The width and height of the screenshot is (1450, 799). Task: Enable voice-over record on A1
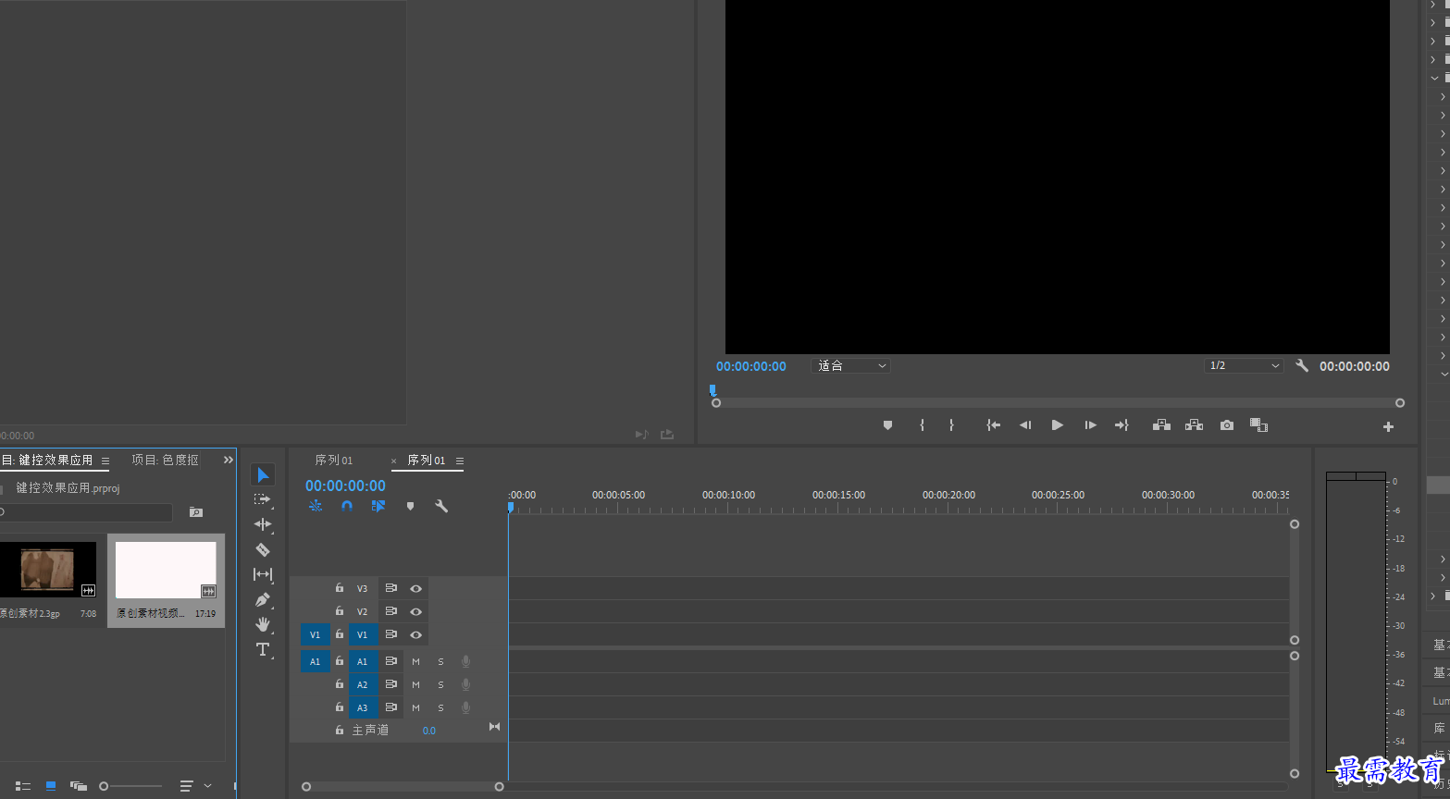tap(466, 661)
